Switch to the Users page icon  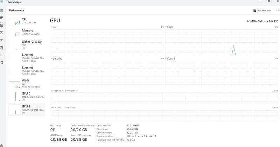click(2, 47)
